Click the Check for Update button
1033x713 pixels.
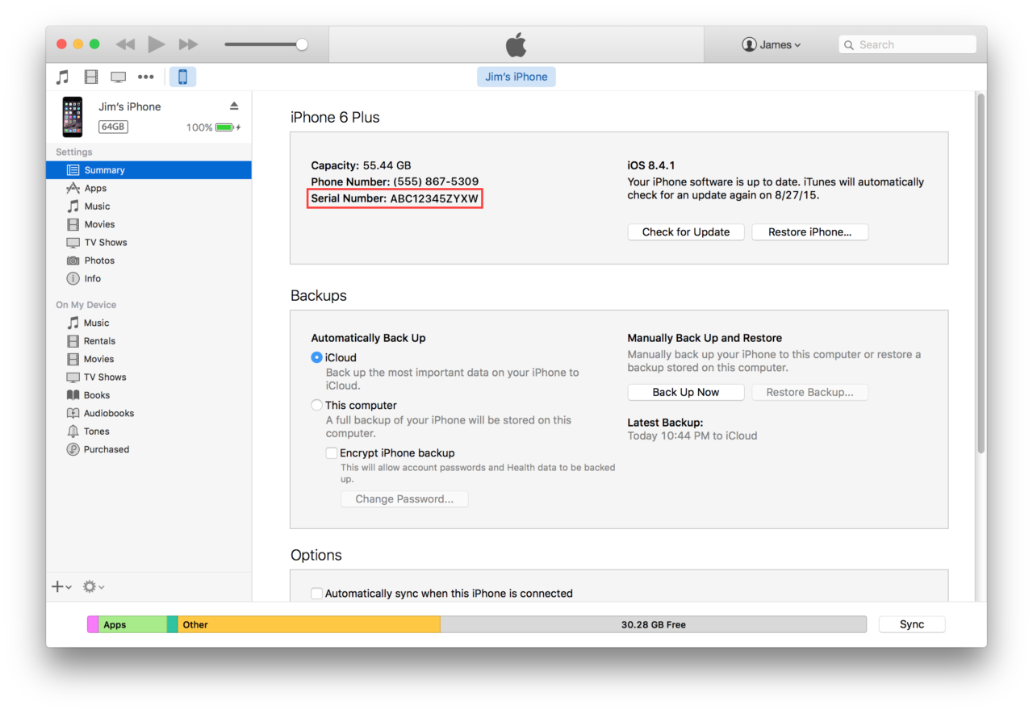pos(685,231)
